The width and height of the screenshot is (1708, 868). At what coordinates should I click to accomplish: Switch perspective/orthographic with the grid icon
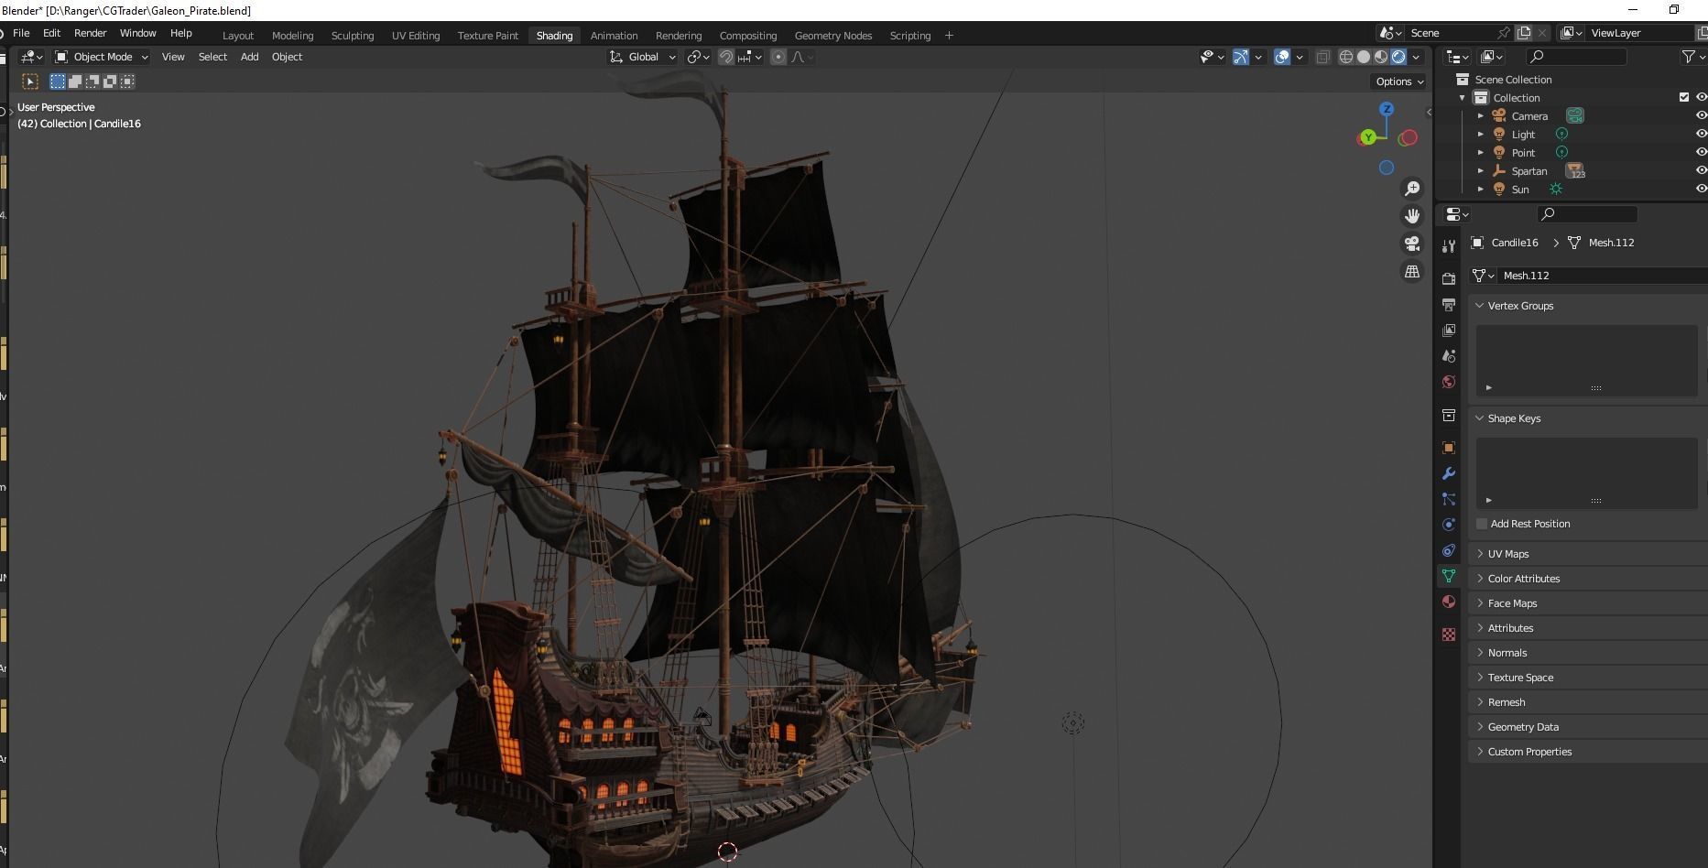coord(1412,271)
